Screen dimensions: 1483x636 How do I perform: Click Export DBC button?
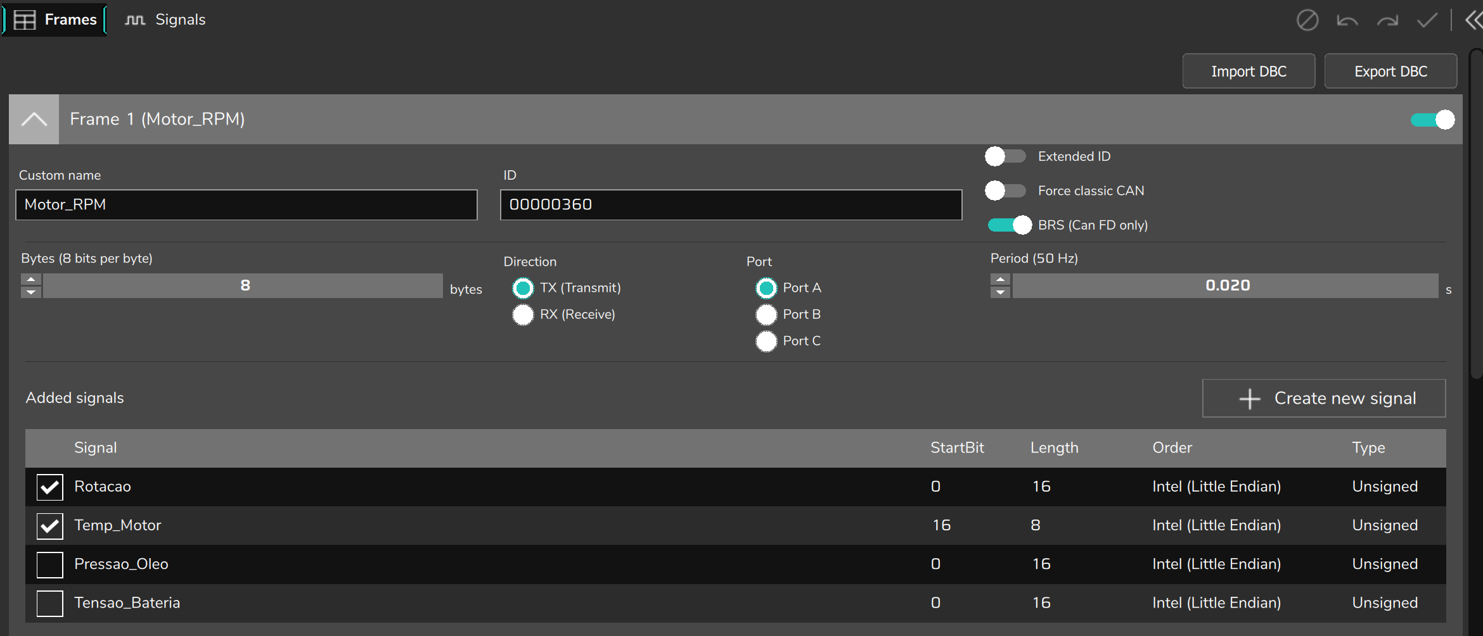1390,72
